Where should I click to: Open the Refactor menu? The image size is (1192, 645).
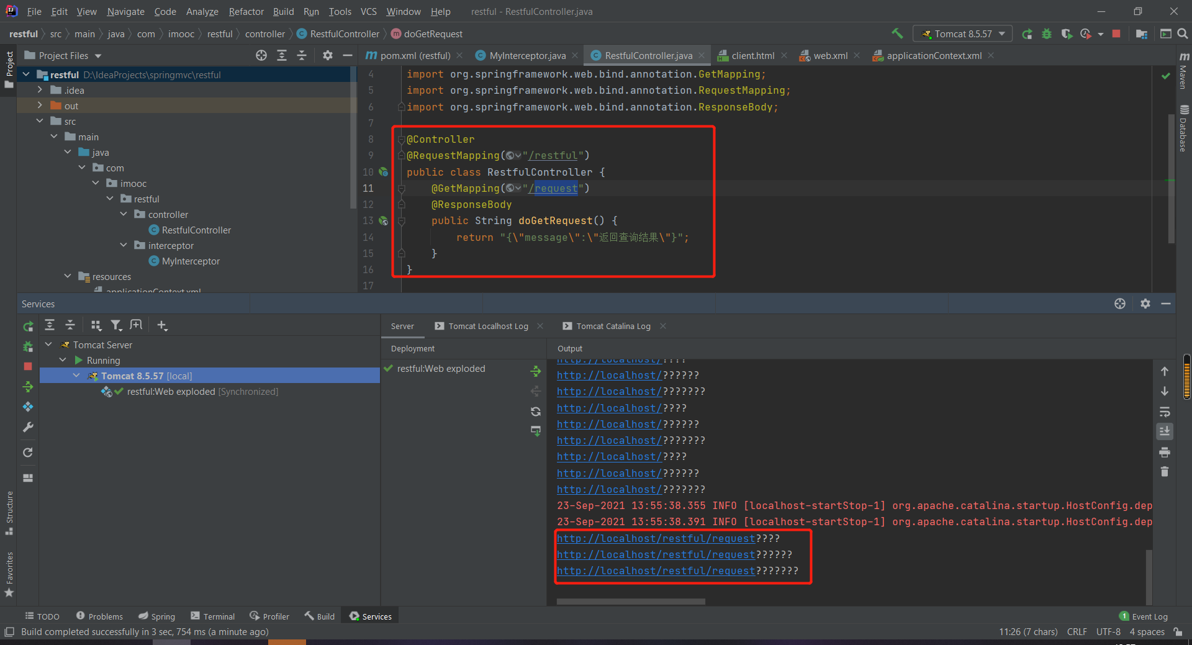coord(246,12)
